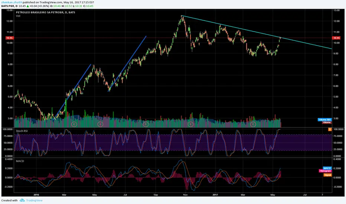Open the zhenkan.zhu09 author profile link

(12, 3)
